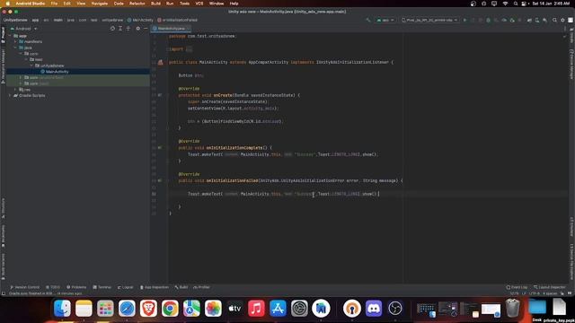Select the MainActivity.java editor tab

point(171,29)
